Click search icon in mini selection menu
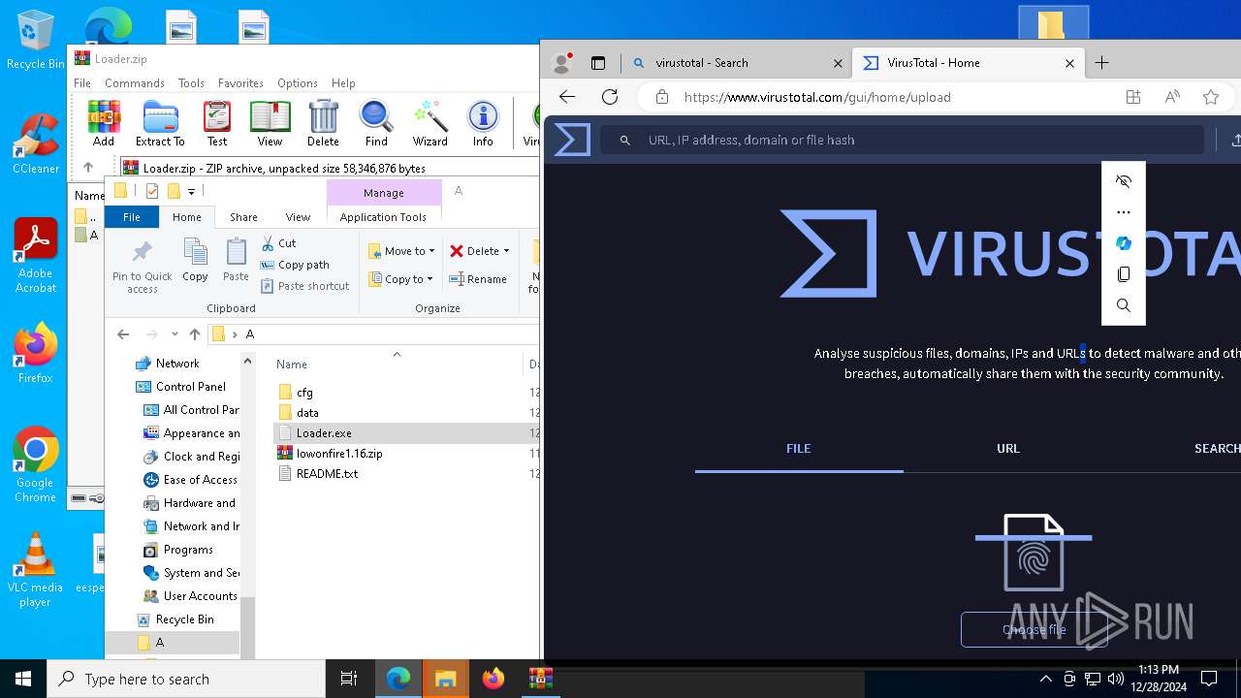The width and height of the screenshot is (1241, 698). tap(1124, 305)
